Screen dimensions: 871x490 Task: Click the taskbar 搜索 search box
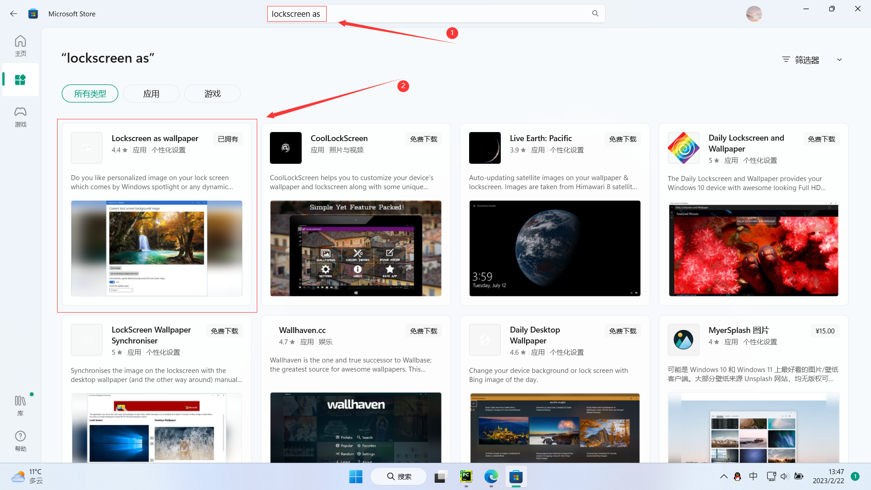click(399, 476)
